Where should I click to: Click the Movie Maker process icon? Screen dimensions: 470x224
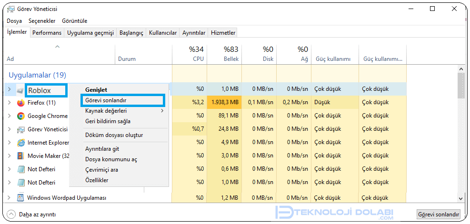(20, 156)
